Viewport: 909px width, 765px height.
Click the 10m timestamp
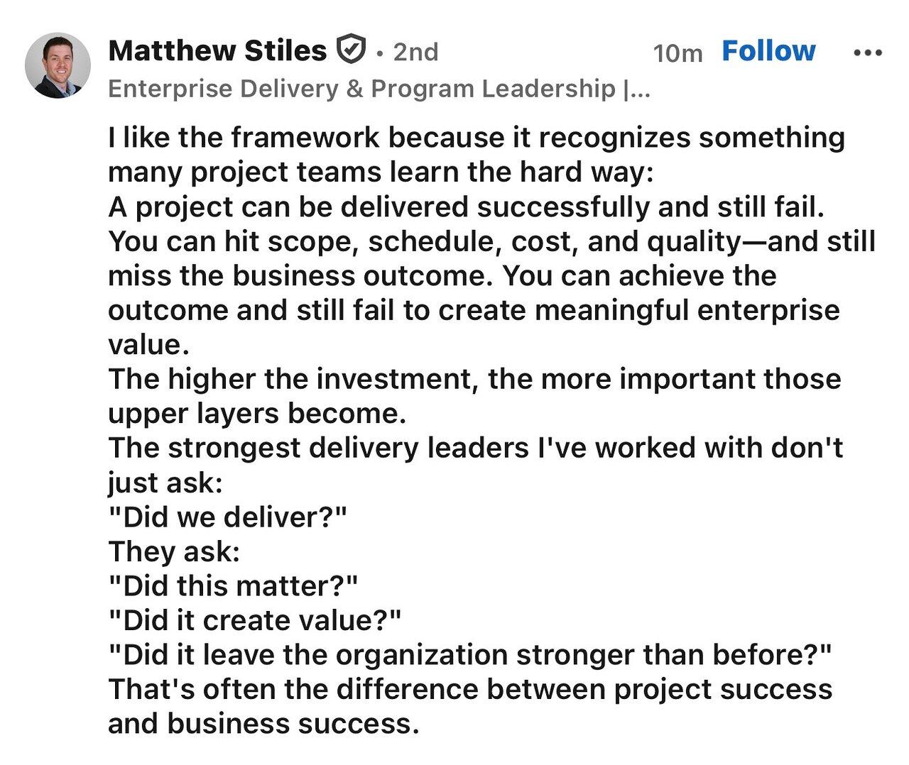click(677, 53)
